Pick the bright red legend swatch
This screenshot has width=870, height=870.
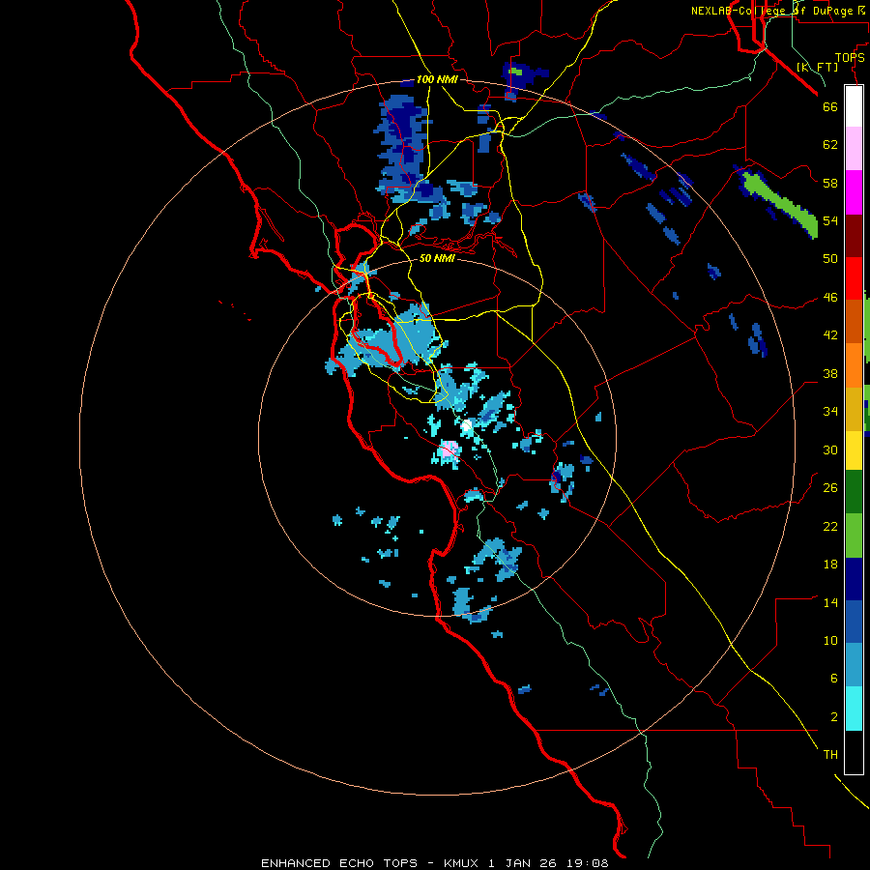(854, 278)
